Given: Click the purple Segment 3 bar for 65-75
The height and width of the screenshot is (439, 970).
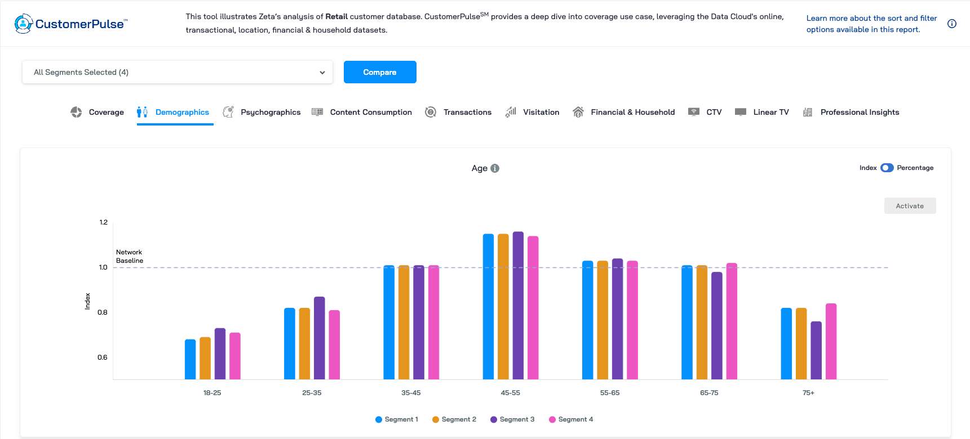Looking at the screenshot, I should pos(716,325).
